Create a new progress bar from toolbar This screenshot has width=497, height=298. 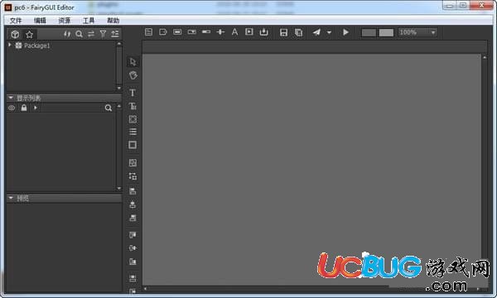click(206, 32)
